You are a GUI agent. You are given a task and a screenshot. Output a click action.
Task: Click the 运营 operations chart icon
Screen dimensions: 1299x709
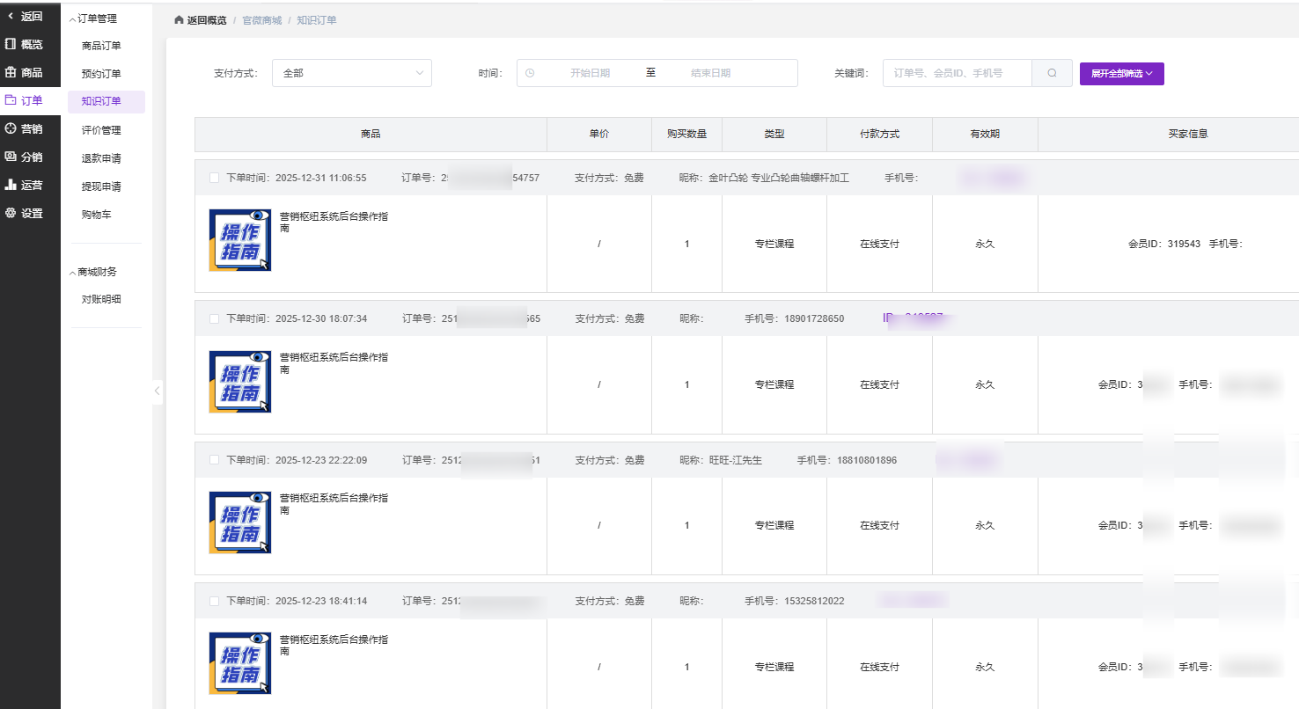(11, 185)
